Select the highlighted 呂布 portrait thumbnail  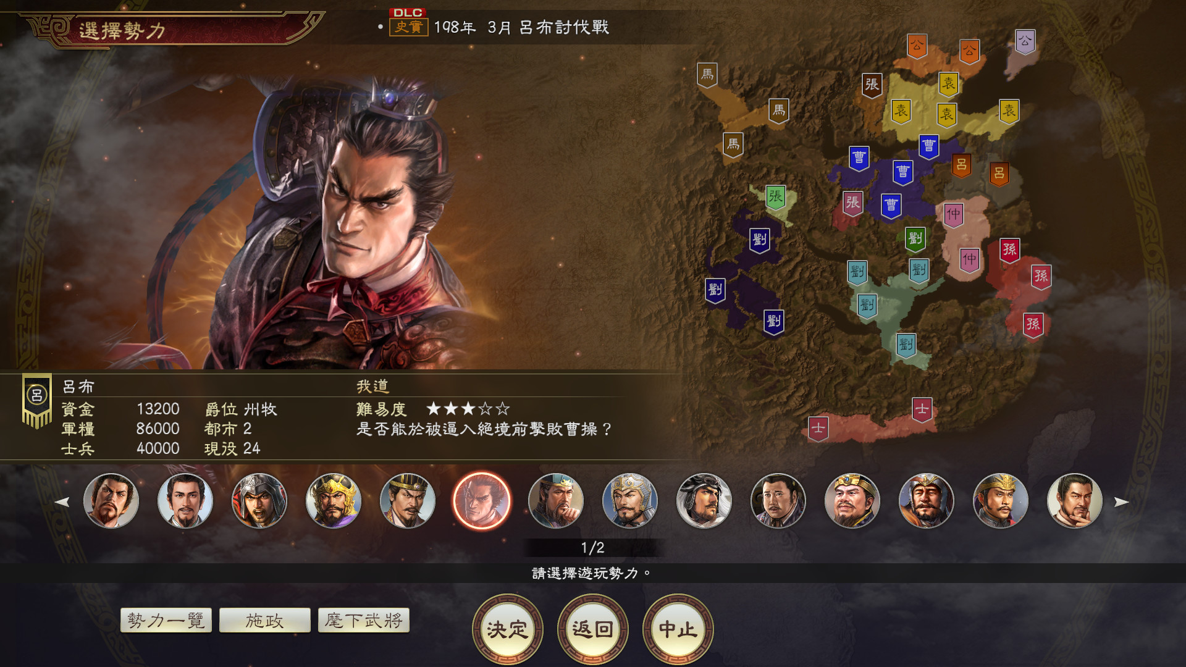pyautogui.click(x=482, y=501)
